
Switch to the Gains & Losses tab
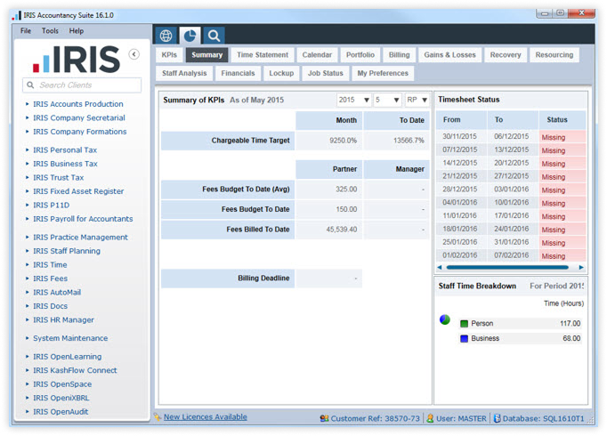point(449,55)
